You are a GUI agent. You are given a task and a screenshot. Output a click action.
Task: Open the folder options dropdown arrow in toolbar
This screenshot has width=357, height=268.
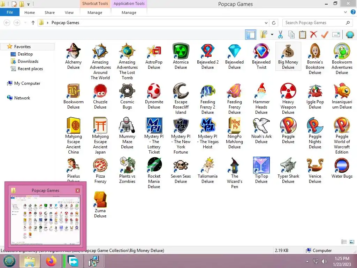(x=272, y=35)
